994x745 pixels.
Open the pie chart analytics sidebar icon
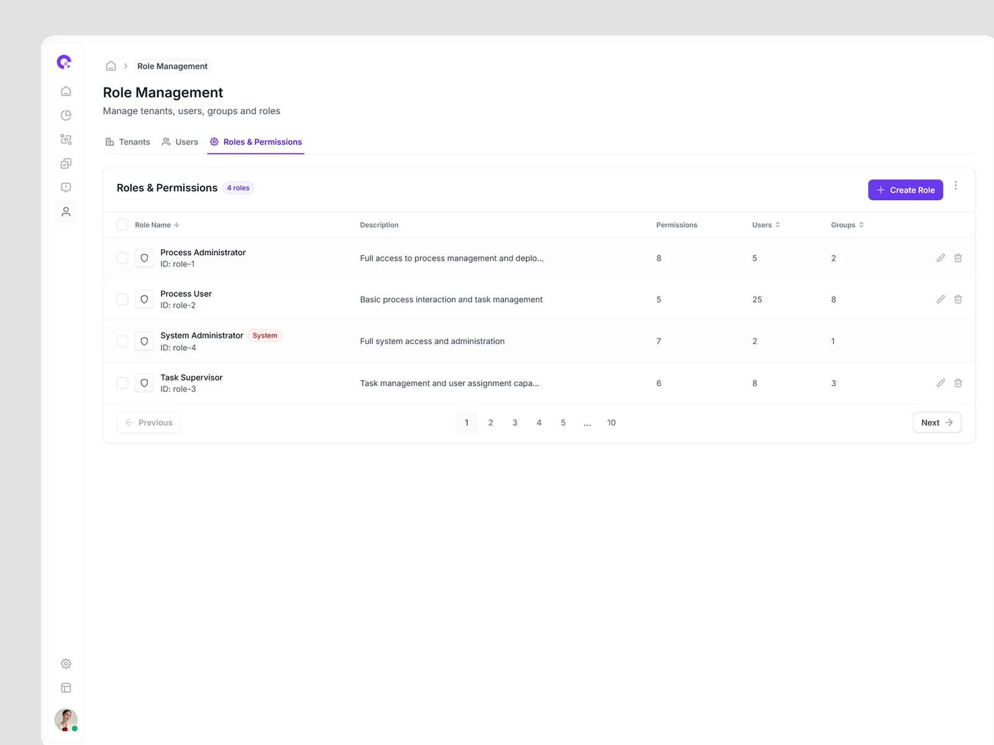tap(66, 115)
